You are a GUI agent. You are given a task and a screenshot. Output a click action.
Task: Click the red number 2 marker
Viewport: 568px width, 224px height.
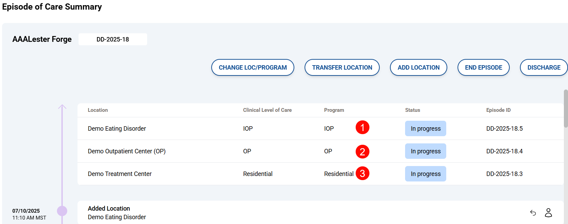click(x=362, y=152)
